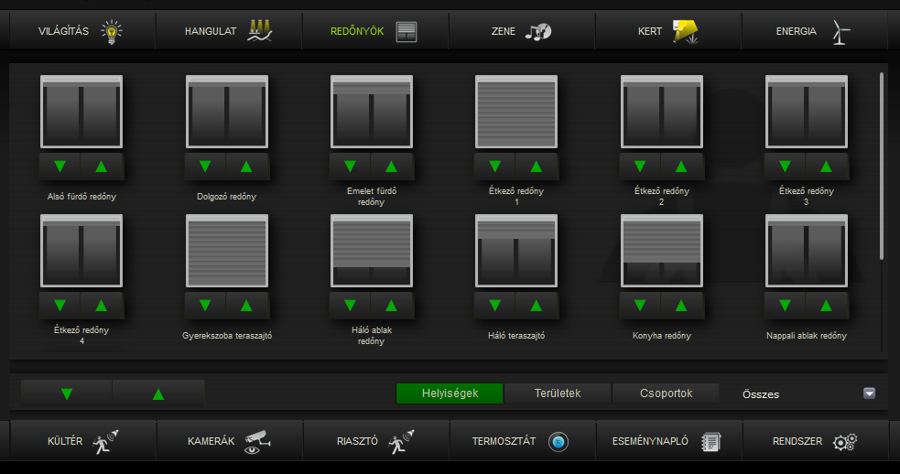Open the Rendszer system settings
The height and width of the screenshot is (474, 900).
815,441
